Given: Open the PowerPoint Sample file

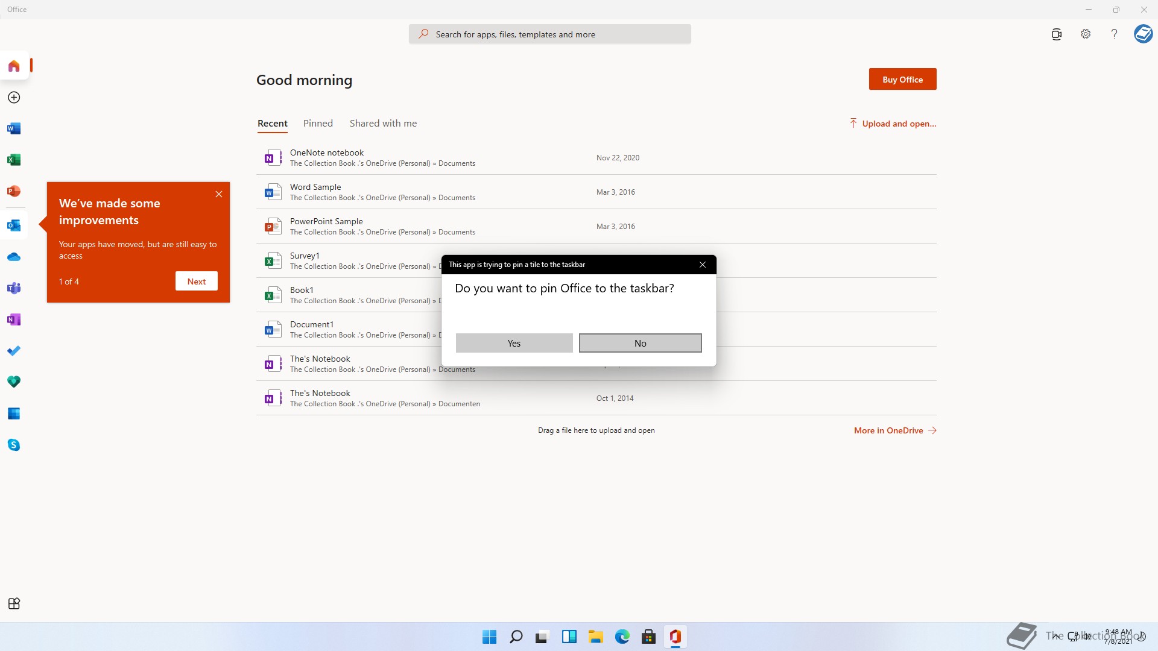Looking at the screenshot, I should pyautogui.click(x=596, y=227).
